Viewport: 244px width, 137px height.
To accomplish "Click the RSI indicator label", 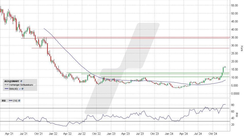I will pos(4,101).
